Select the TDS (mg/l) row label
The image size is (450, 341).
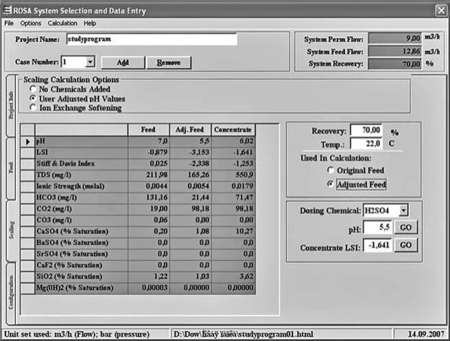click(x=82, y=175)
